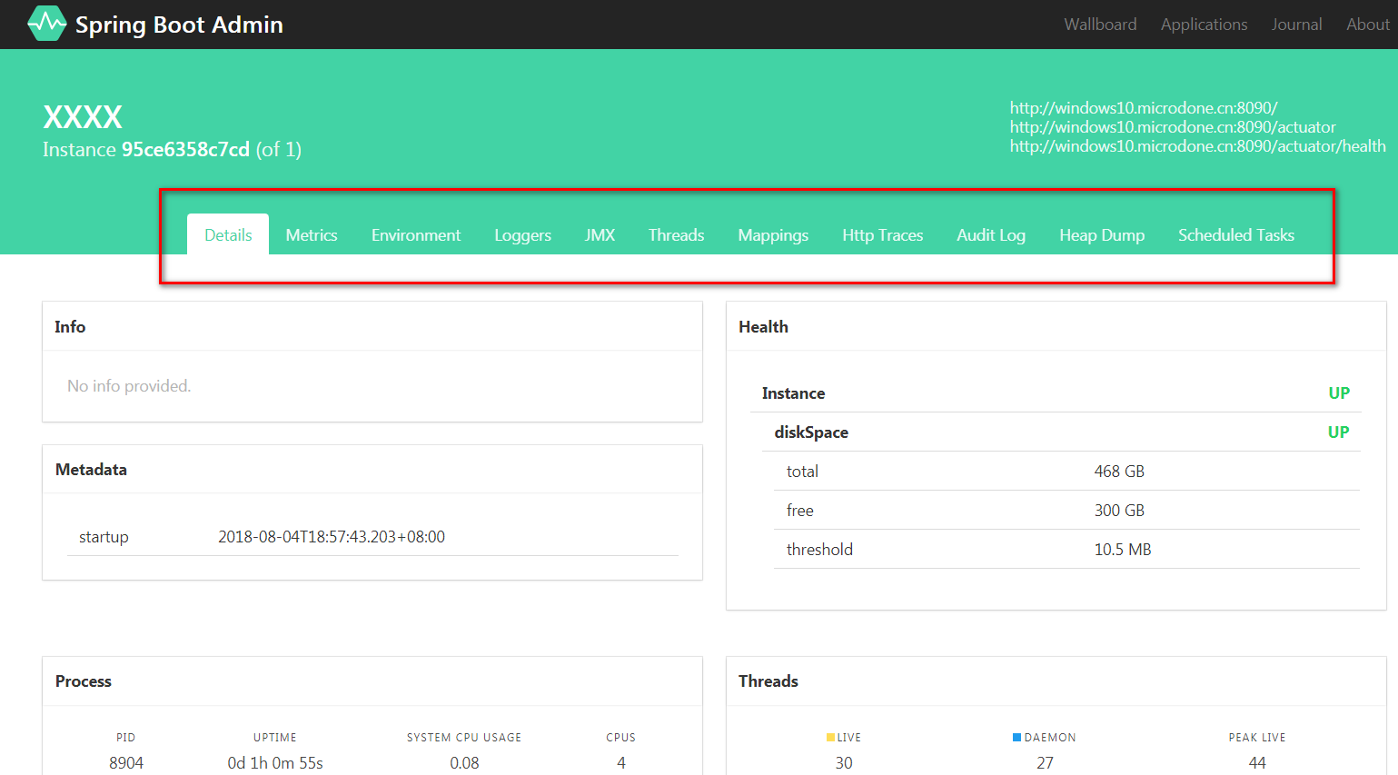Open the Journal page

point(1296,25)
